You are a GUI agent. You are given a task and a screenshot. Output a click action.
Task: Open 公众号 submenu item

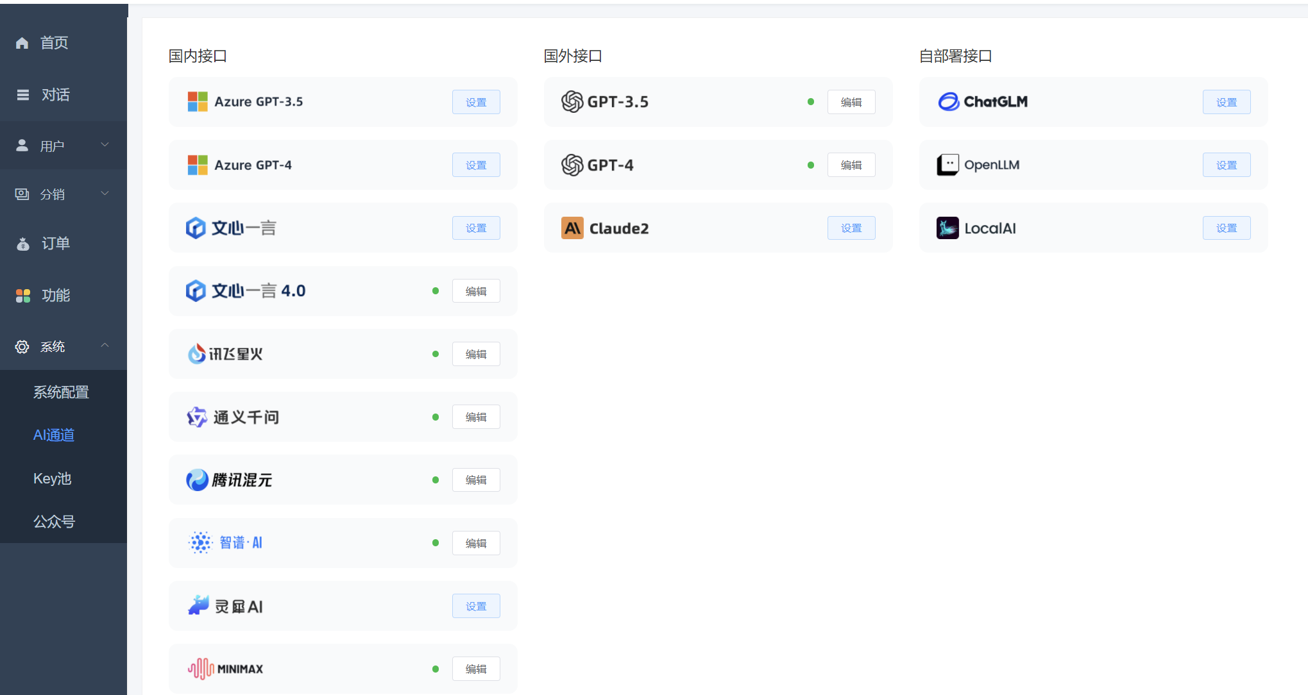[x=54, y=522]
